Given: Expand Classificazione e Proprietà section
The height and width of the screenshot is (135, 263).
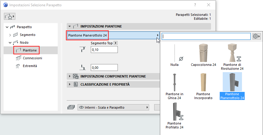Looking at the screenshot, I should click(x=69, y=84).
